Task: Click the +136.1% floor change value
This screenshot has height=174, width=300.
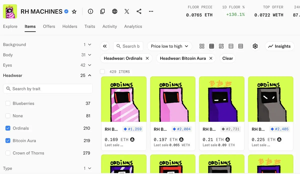Action: point(235,15)
